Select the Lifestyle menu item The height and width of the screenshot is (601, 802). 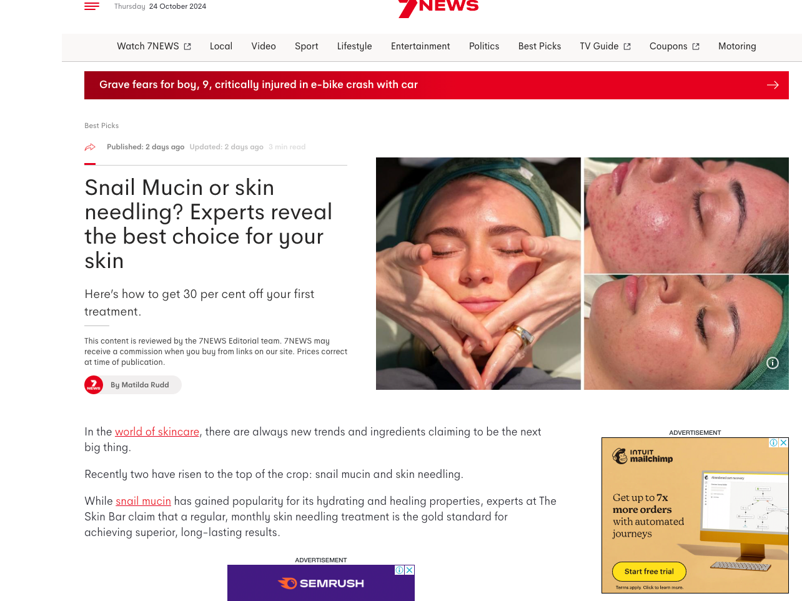coord(354,46)
